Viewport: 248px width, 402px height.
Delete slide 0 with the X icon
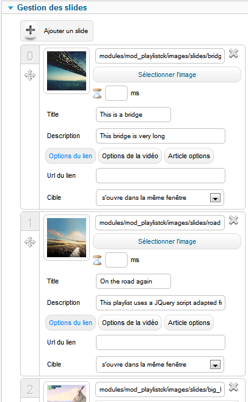pos(233,54)
